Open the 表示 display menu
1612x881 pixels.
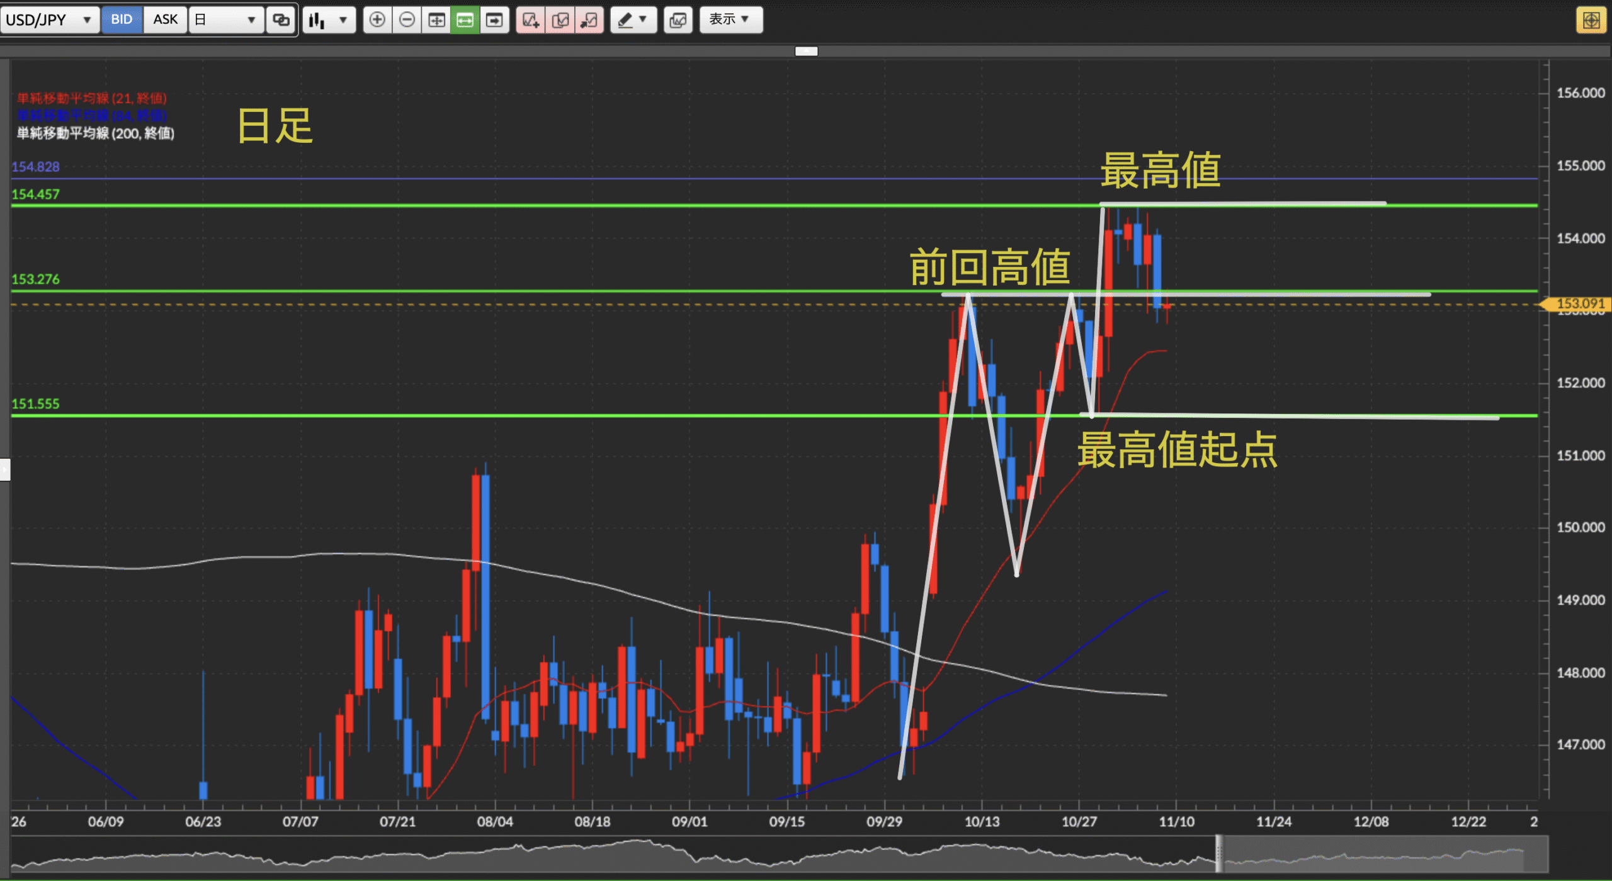730,20
